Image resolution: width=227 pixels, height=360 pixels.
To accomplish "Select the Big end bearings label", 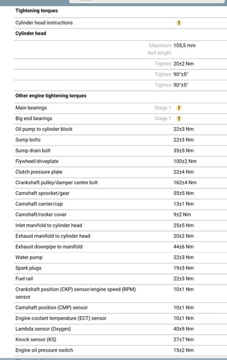I will [34, 119].
